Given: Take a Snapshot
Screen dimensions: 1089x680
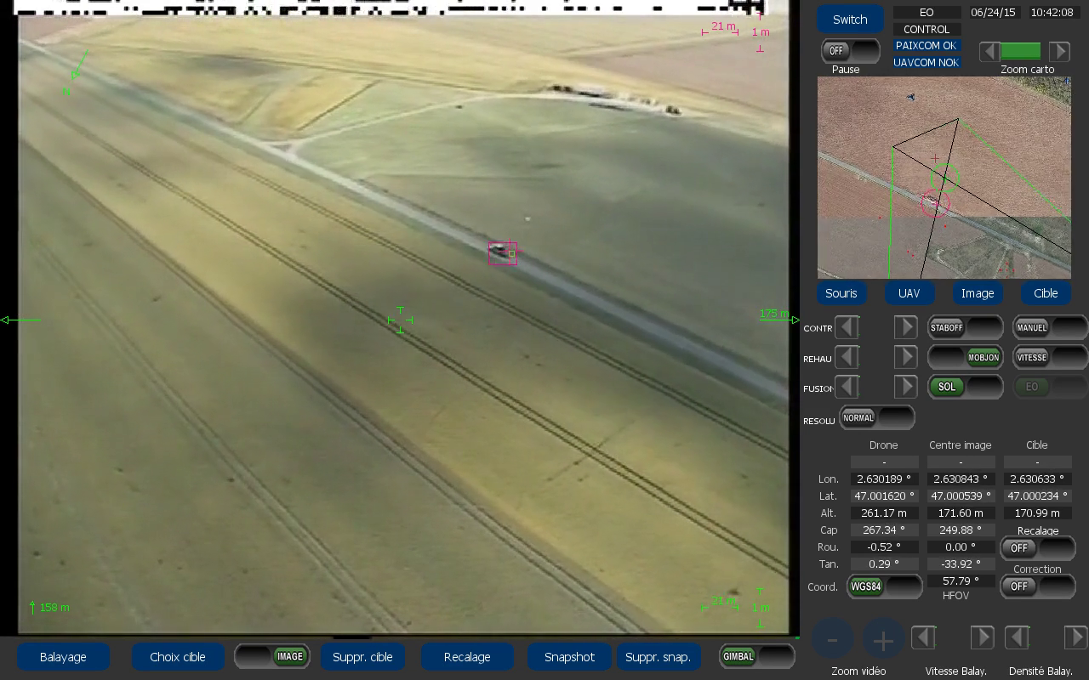Looking at the screenshot, I should tap(570, 657).
